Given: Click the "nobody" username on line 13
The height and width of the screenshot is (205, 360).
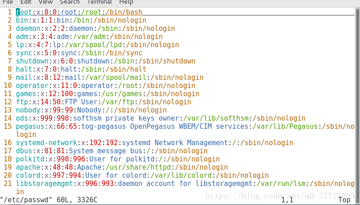Looking at the screenshot, I should pos(28,110).
